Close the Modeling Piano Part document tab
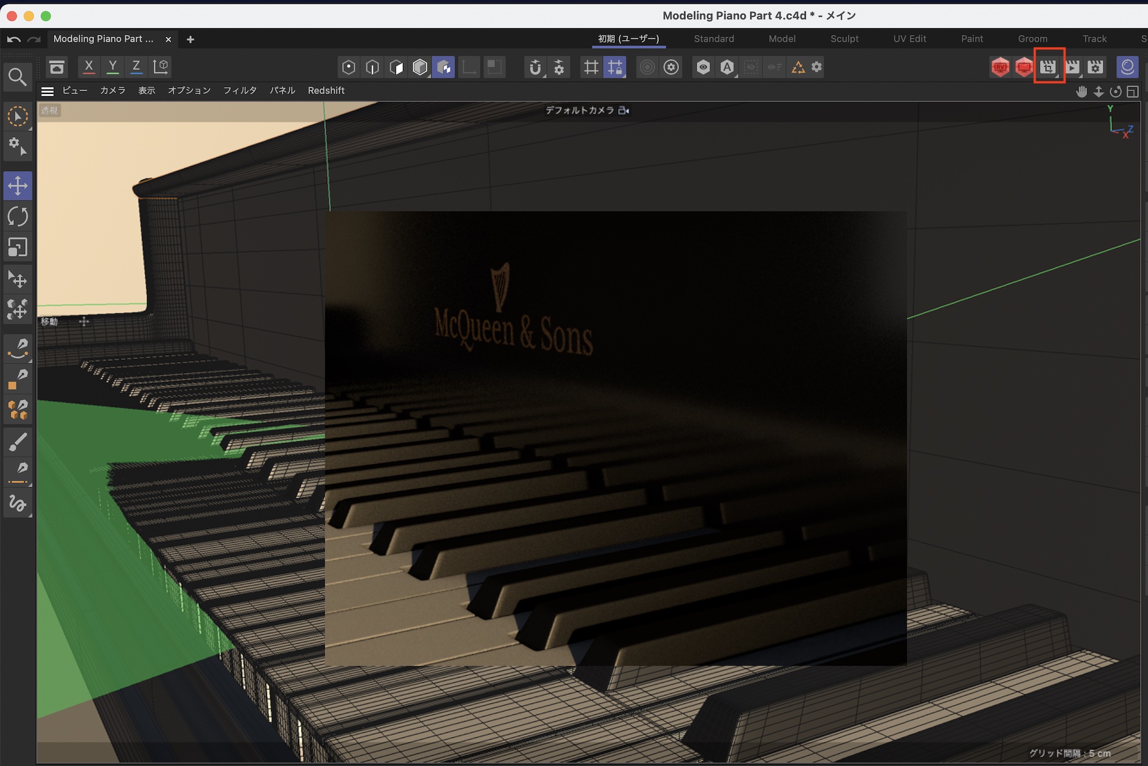 coord(168,39)
